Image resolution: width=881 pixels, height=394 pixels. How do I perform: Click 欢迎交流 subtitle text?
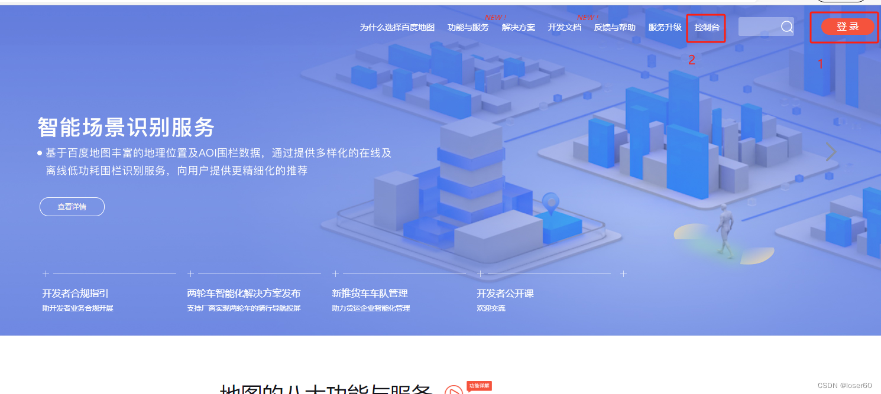(491, 308)
